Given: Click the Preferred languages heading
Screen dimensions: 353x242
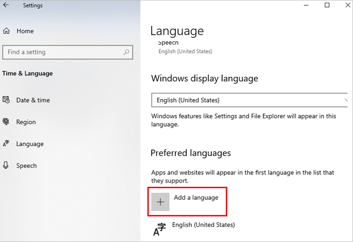Looking at the screenshot, I should point(191,153).
